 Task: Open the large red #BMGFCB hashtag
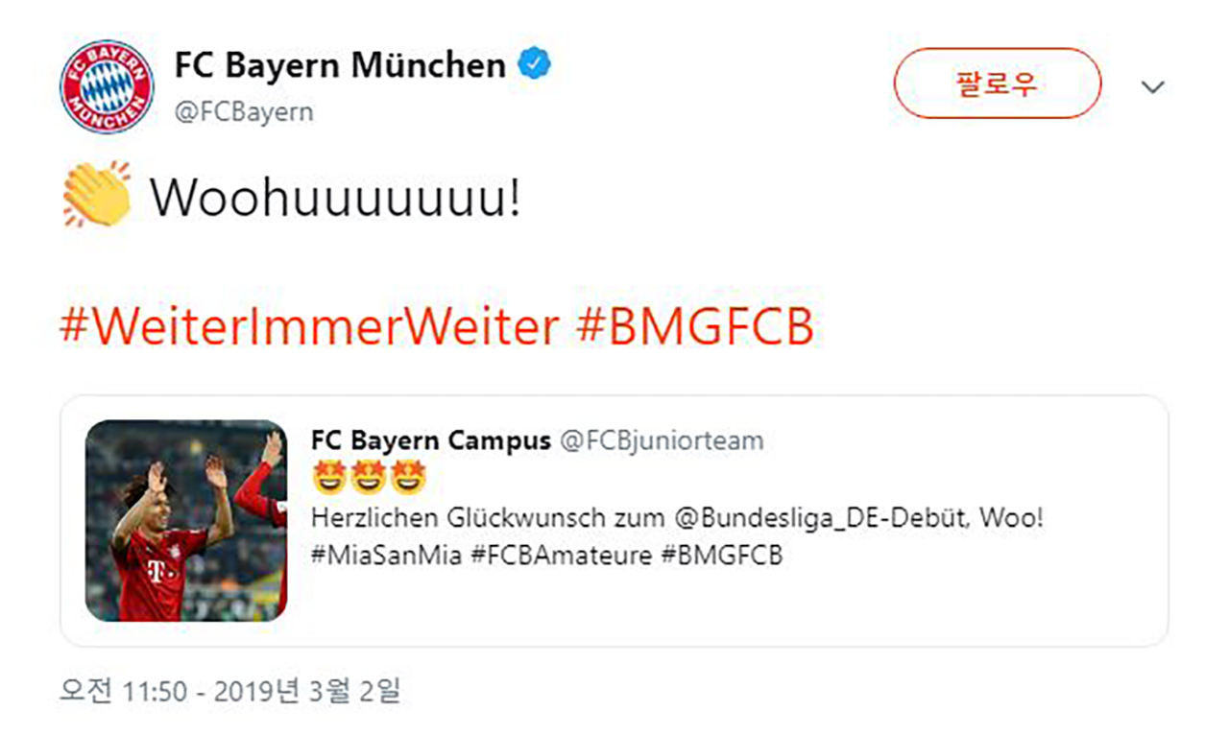[x=695, y=327]
